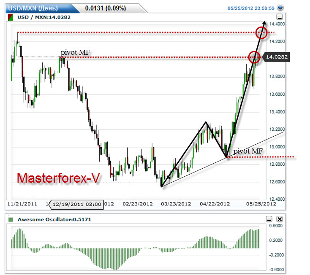Viewport: 310px width, 275px height.
Task: Click the 05/25/2012 23:59:59 timestamp
Action: (251, 8)
